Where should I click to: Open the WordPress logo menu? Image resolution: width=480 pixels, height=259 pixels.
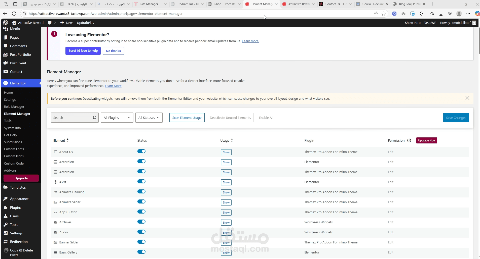click(x=5, y=23)
